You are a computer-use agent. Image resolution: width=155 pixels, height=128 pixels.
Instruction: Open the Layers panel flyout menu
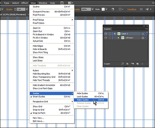pos(147,29)
